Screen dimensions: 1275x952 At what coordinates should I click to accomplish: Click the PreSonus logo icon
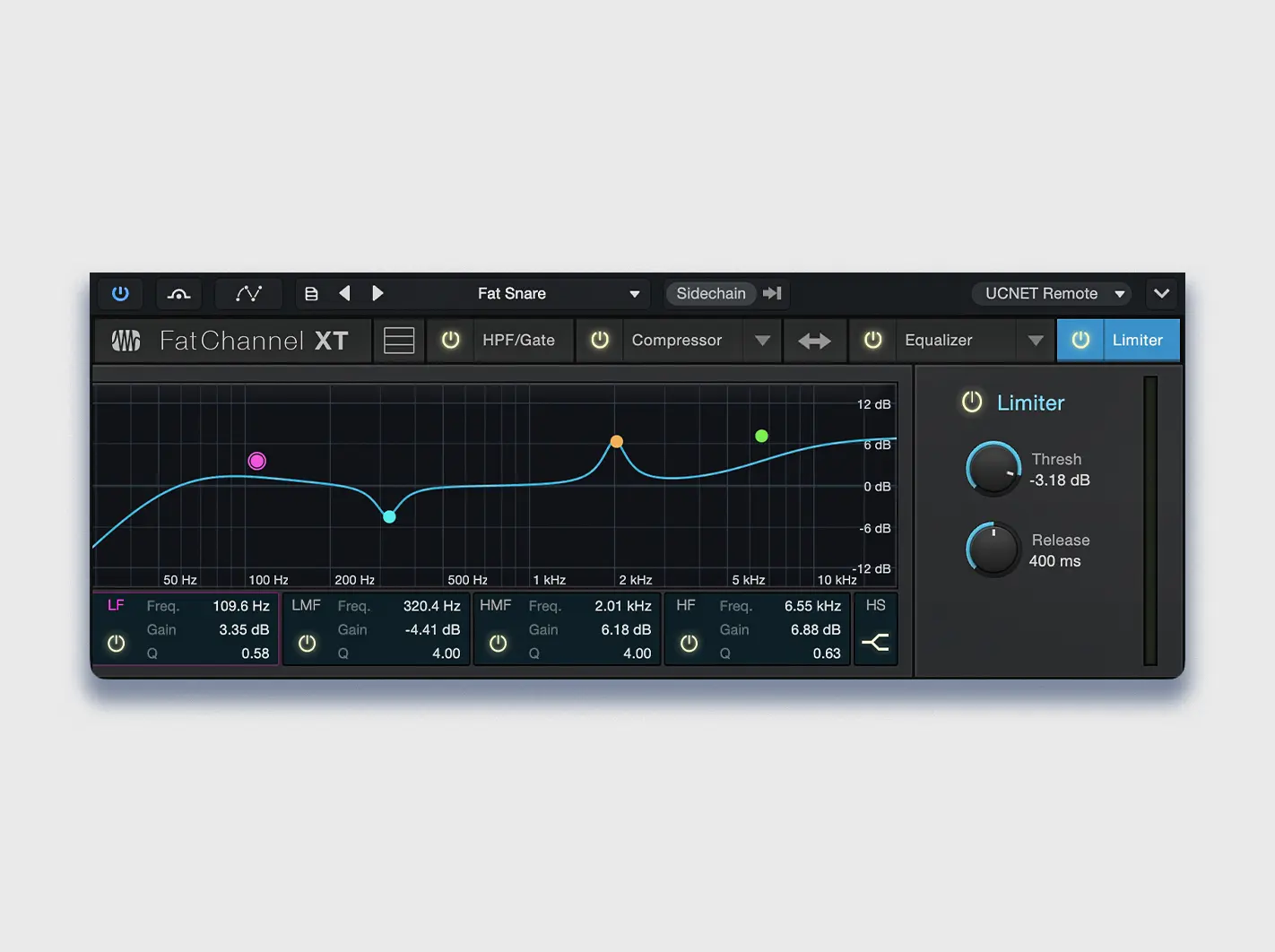coord(125,341)
